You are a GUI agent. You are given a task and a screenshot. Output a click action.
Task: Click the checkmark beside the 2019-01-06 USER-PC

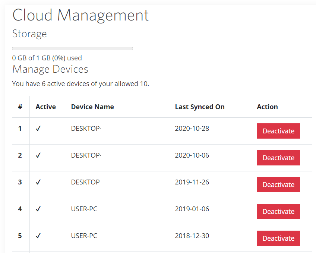point(38,209)
